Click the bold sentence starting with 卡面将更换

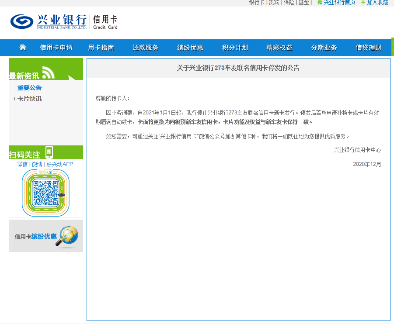(x=225, y=122)
